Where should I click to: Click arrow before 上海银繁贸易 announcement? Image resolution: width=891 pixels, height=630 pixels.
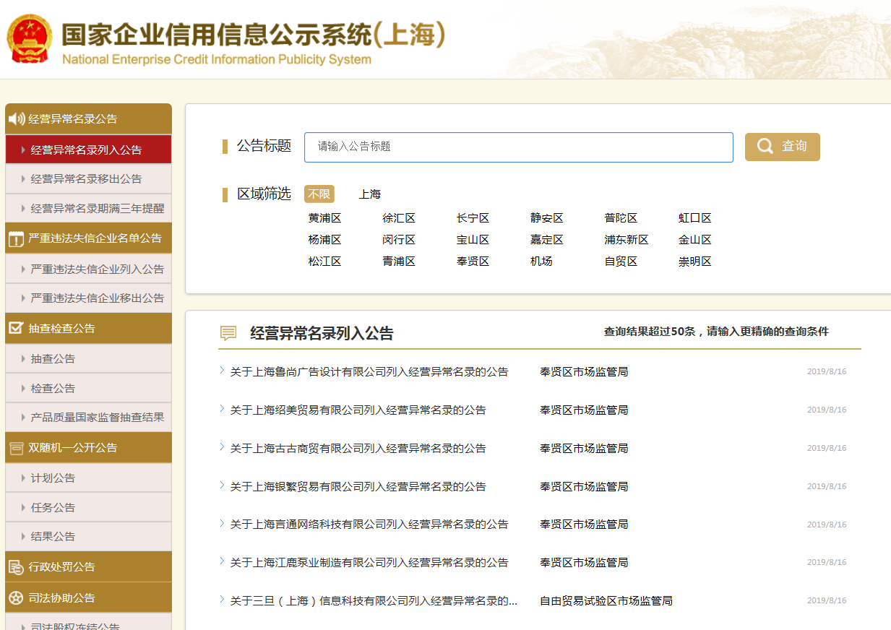pyautogui.click(x=222, y=486)
